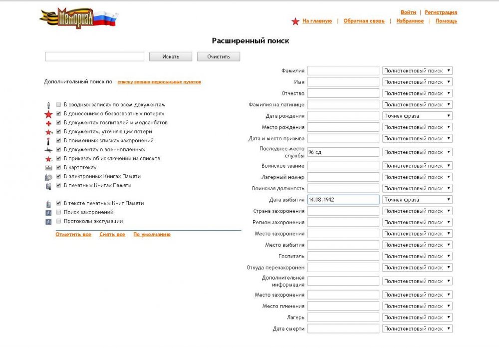Open the search-type dropdown for Фамилия

tap(417, 71)
